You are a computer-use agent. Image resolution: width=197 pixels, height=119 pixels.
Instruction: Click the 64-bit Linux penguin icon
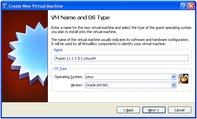[183, 79]
